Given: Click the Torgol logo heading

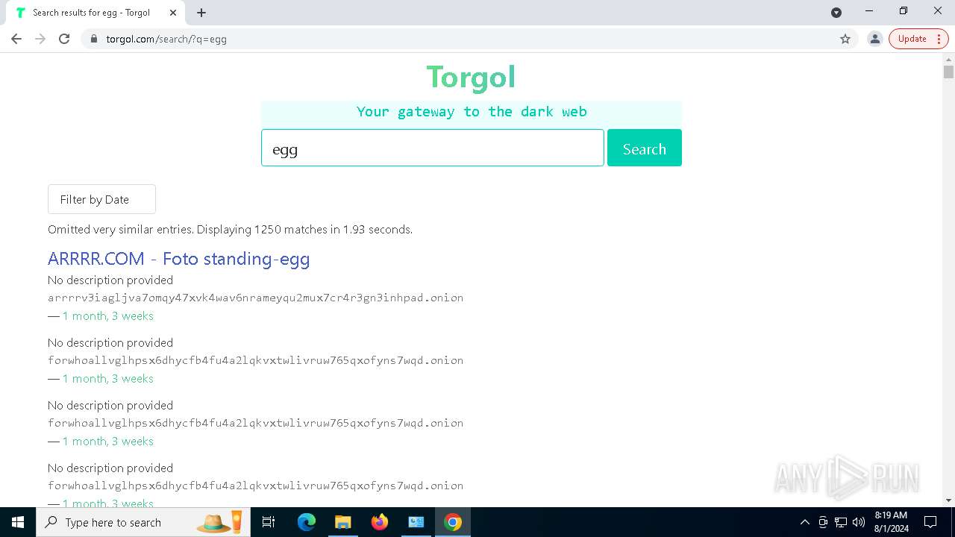Looking at the screenshot, I should point(471,77).
